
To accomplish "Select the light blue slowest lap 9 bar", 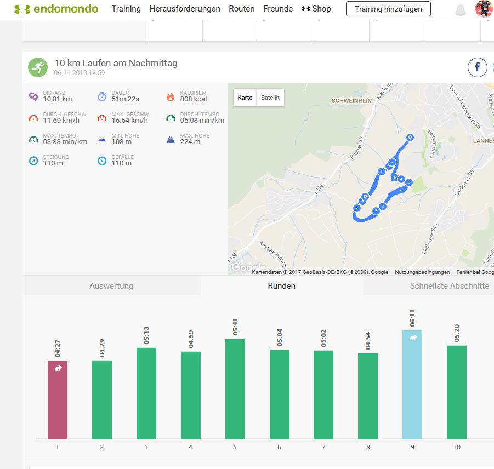I will (x=412, y=384).
